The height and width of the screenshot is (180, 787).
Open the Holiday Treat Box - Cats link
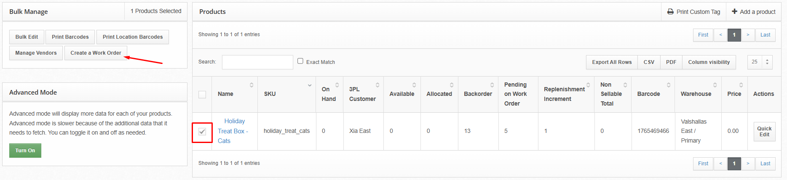coord(233,131)
